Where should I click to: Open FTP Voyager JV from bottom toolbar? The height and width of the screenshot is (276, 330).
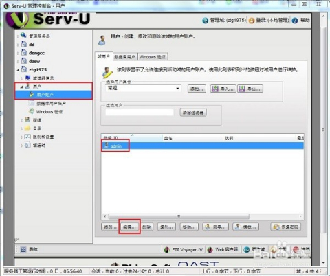[184, 249]
